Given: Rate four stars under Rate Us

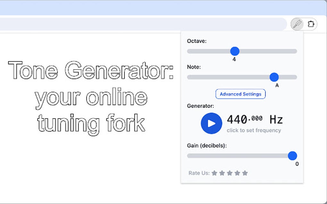Looking at the screenshot, I should (x=237, y=173).
